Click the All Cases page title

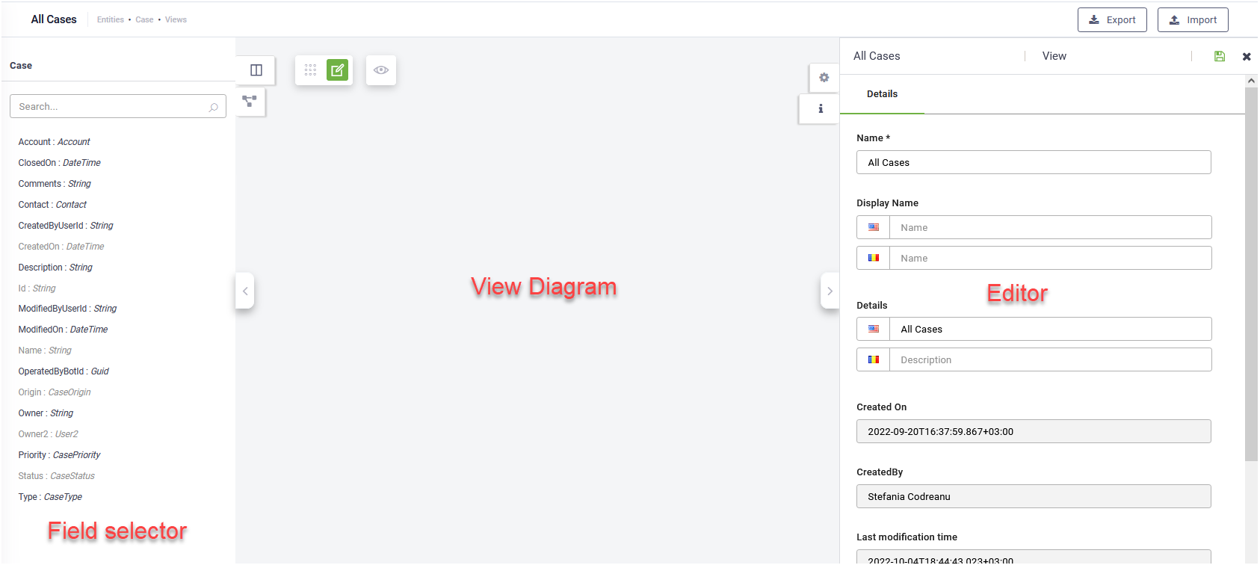coord(54,19)
